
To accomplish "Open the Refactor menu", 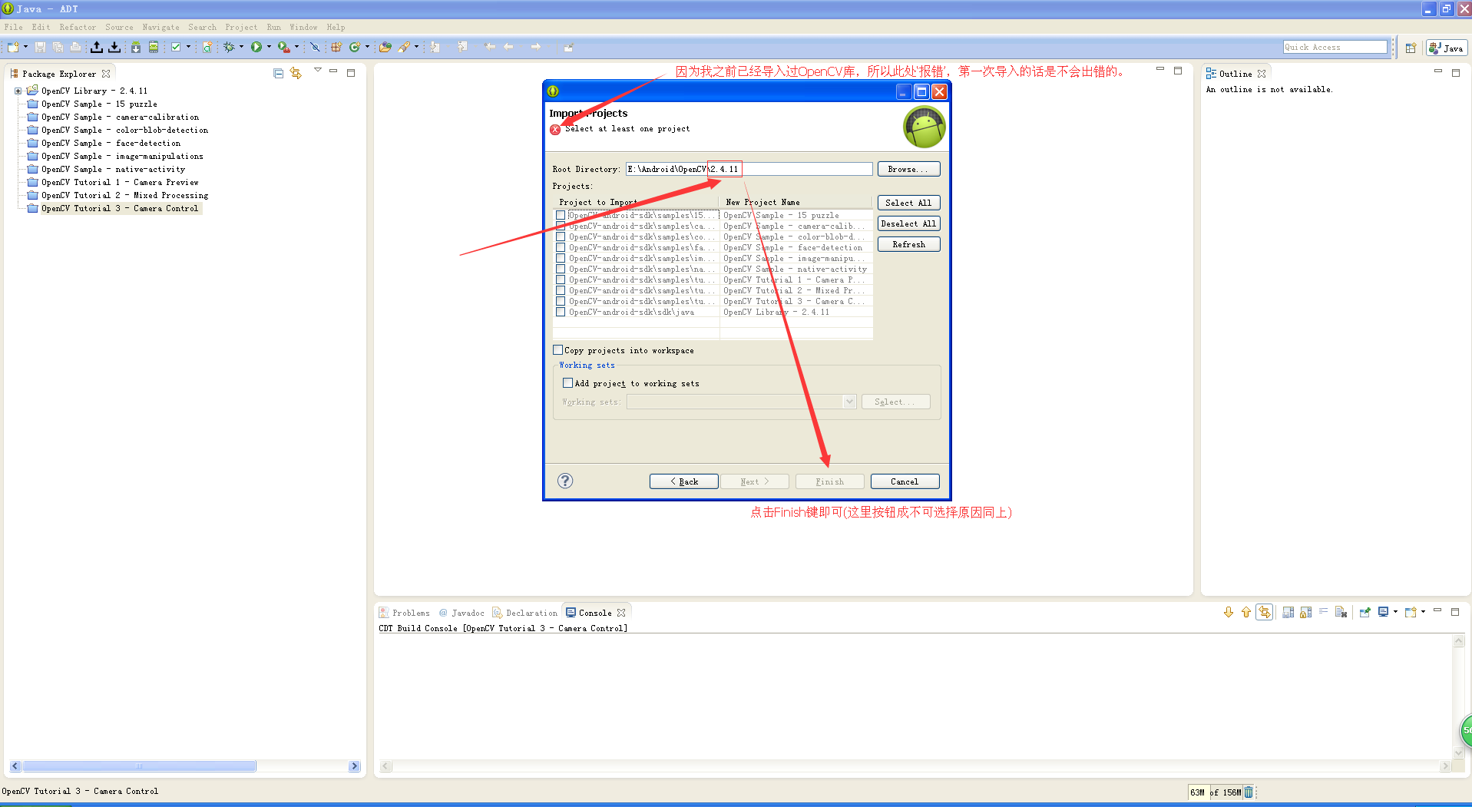I will (78, 27).
